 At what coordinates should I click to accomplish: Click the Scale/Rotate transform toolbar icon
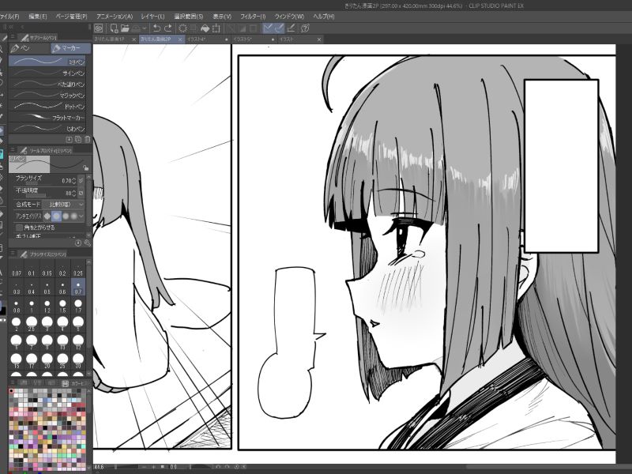pyautogui.click(x=216, y=28)
